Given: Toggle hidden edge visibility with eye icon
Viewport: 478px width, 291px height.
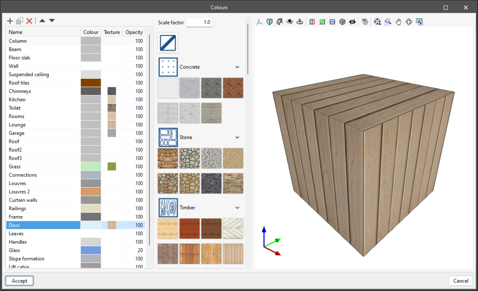Looking at the screenshot, I should coord(352,21).
